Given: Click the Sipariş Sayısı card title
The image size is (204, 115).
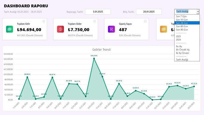Looking at the screenshot, I should (125, 24).
